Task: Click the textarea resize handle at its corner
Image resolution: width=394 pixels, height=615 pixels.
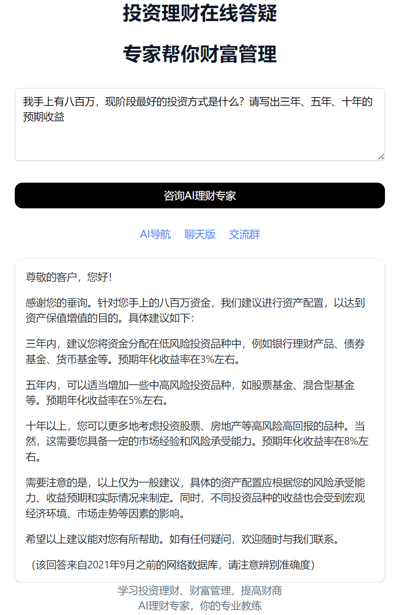Action: coord(381,156)
